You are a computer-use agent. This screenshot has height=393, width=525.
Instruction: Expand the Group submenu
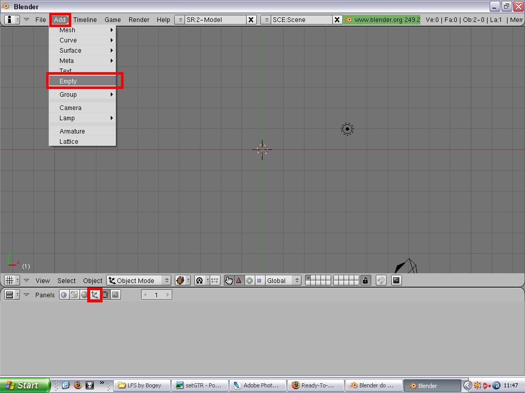point(83,95)
